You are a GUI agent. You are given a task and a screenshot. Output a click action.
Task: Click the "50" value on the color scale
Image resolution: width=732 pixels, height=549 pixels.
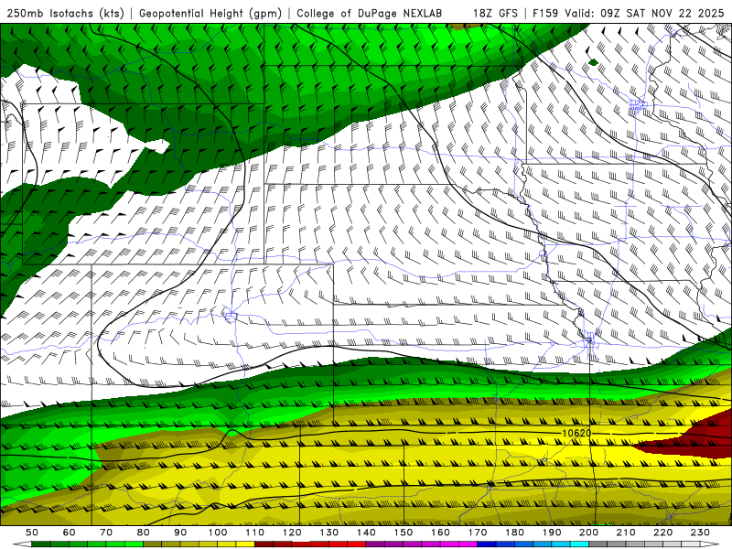(x=32, y=533)
